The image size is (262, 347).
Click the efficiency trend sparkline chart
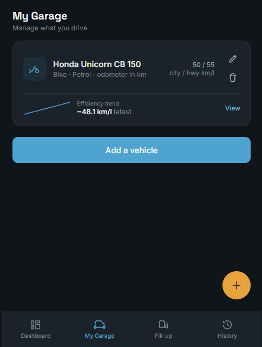coord(47,108)
